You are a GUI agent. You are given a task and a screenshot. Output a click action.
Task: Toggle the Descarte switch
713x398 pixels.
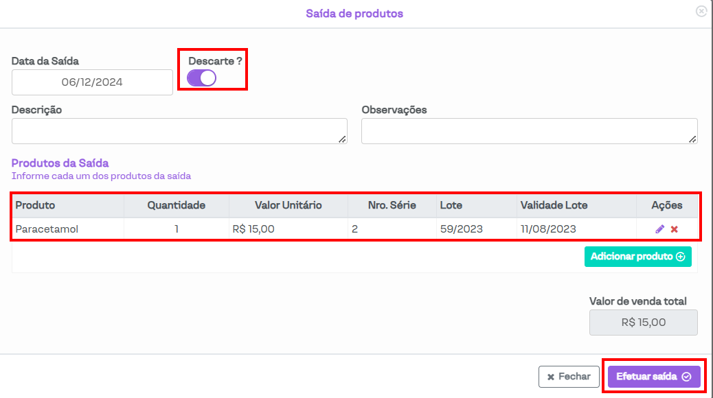(202, 78)
